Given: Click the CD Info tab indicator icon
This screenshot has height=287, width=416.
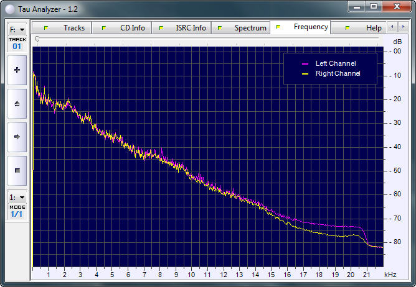Looking at the screenshot, I should [x=104, y=28].
